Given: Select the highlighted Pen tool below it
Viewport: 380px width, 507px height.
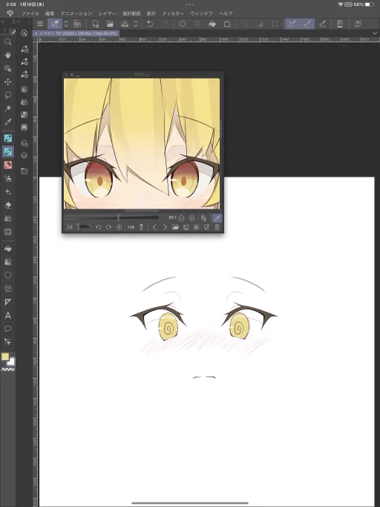Looking at the screenshot, I should tap(8, 151).
